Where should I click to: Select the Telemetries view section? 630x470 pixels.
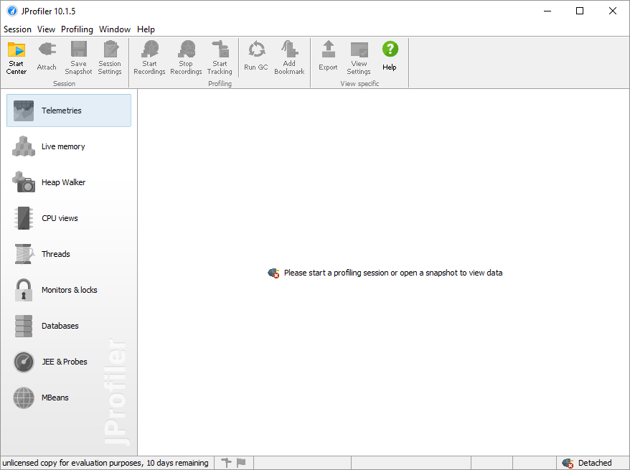(69, 111)
